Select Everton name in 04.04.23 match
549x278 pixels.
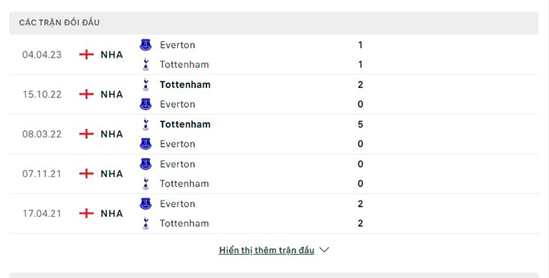(x=177, y=45)
